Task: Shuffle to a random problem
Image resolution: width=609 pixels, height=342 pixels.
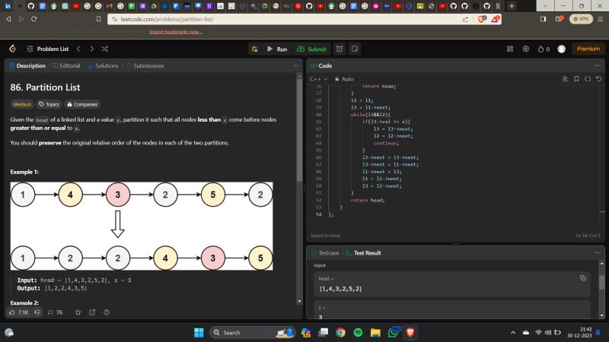Action: (104, 49)
